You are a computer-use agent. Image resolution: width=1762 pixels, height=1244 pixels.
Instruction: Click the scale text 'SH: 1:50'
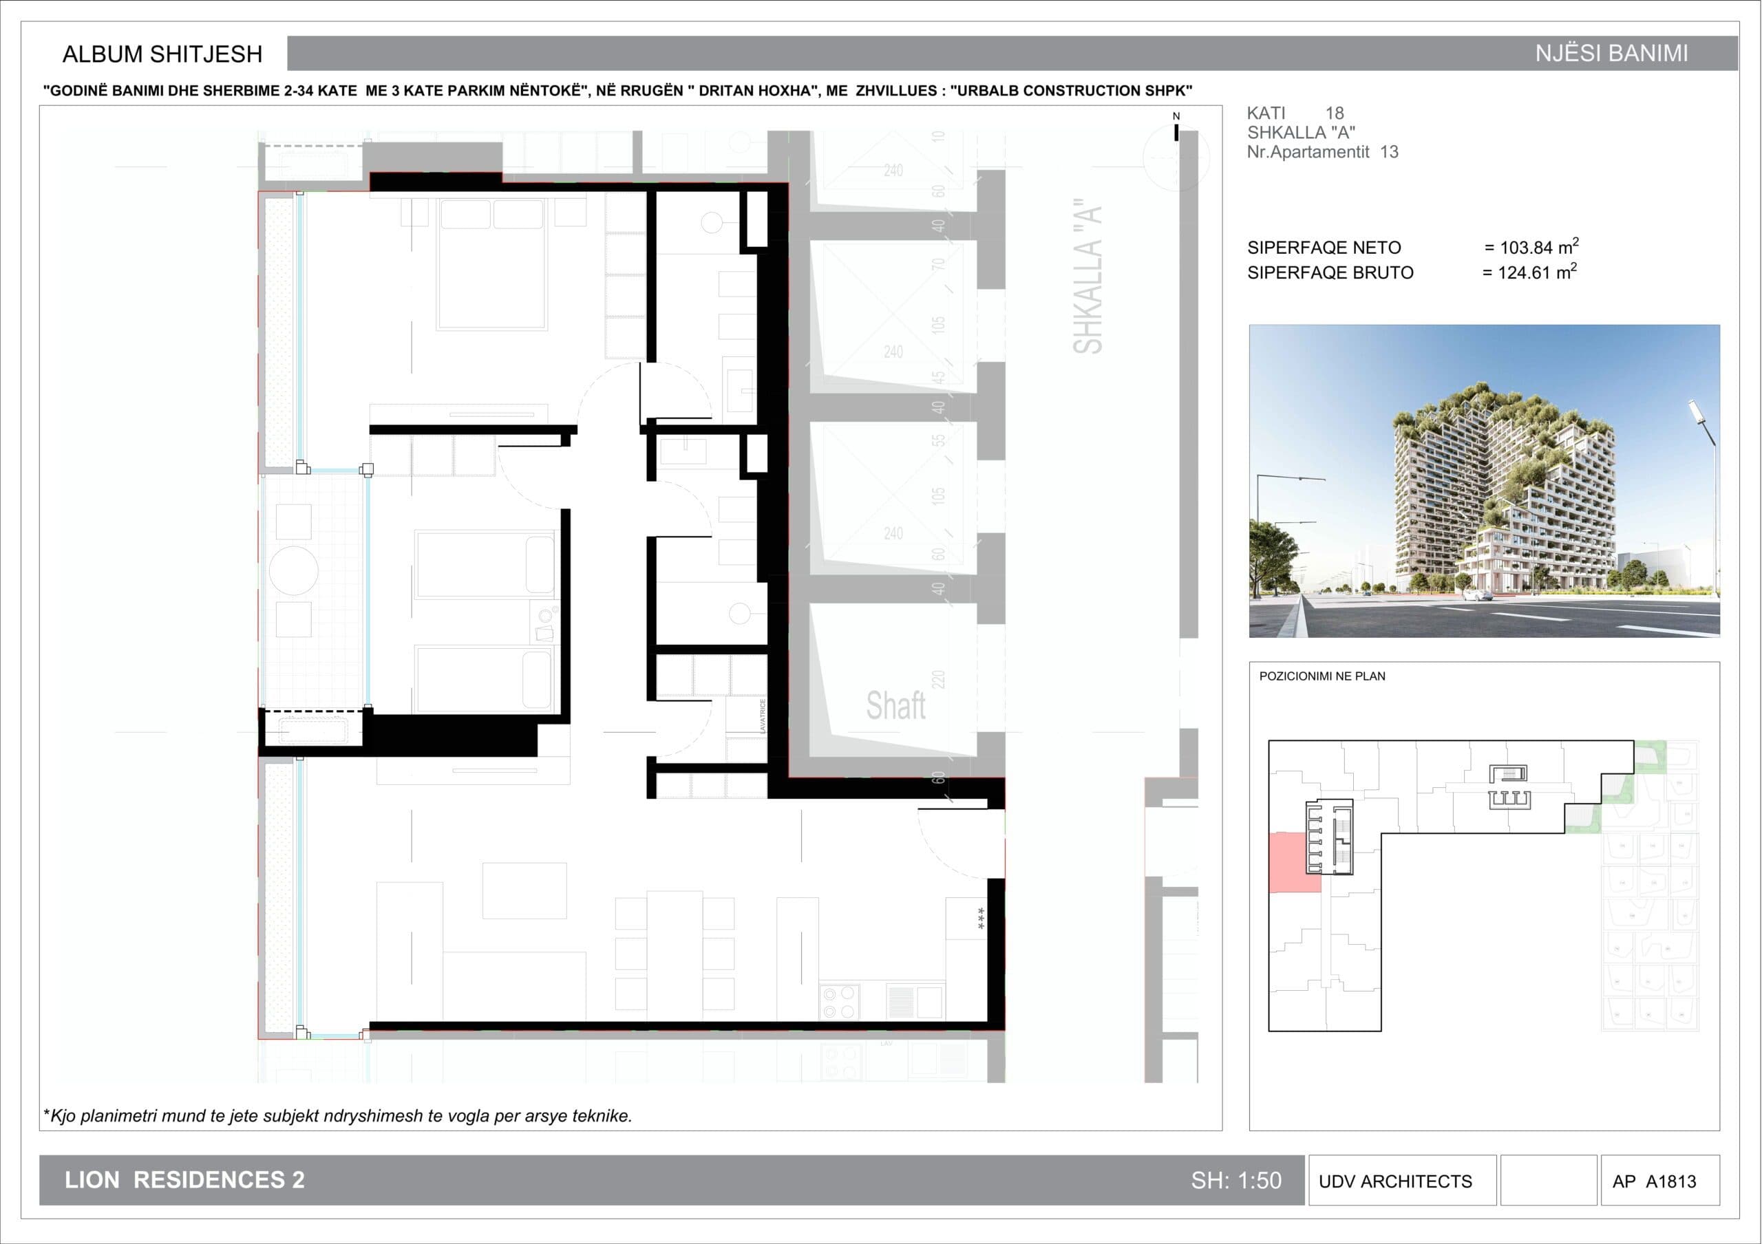tap(1235, 1180)
